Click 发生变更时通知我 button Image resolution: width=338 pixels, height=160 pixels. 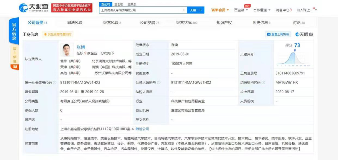coord(57,34)
